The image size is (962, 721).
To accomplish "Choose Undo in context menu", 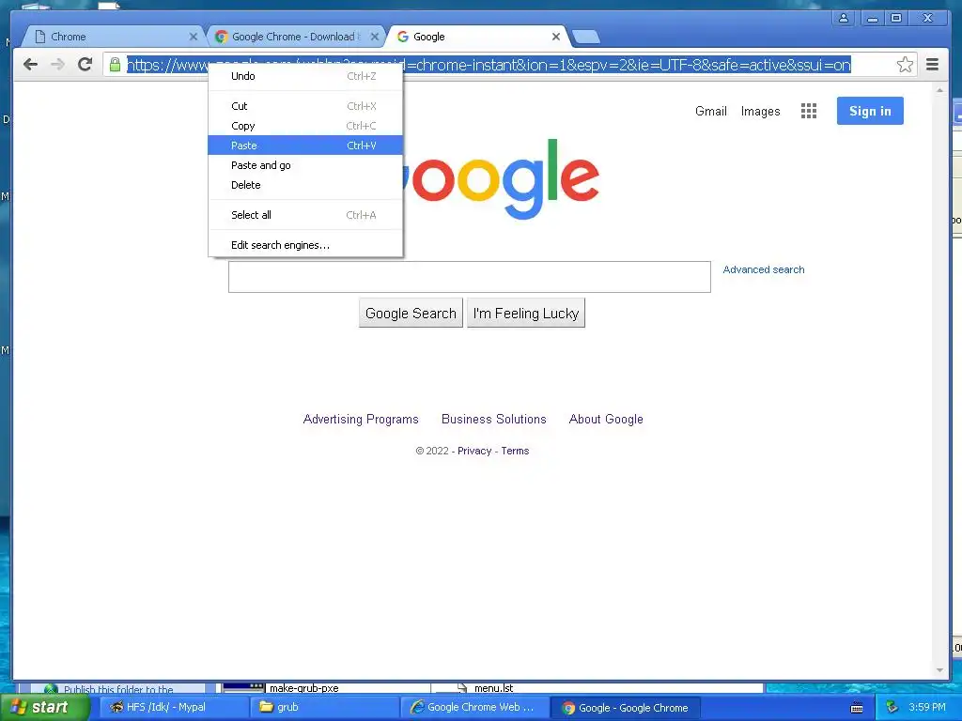I will (305, 76).
